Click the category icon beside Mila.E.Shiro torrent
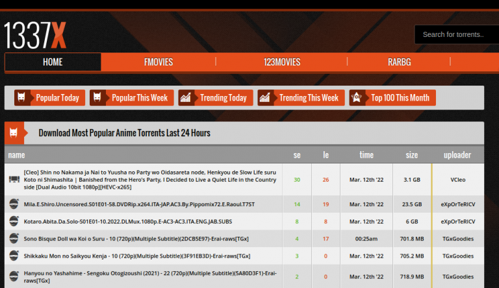Screen dimensions: 499x288 [14, 204]
